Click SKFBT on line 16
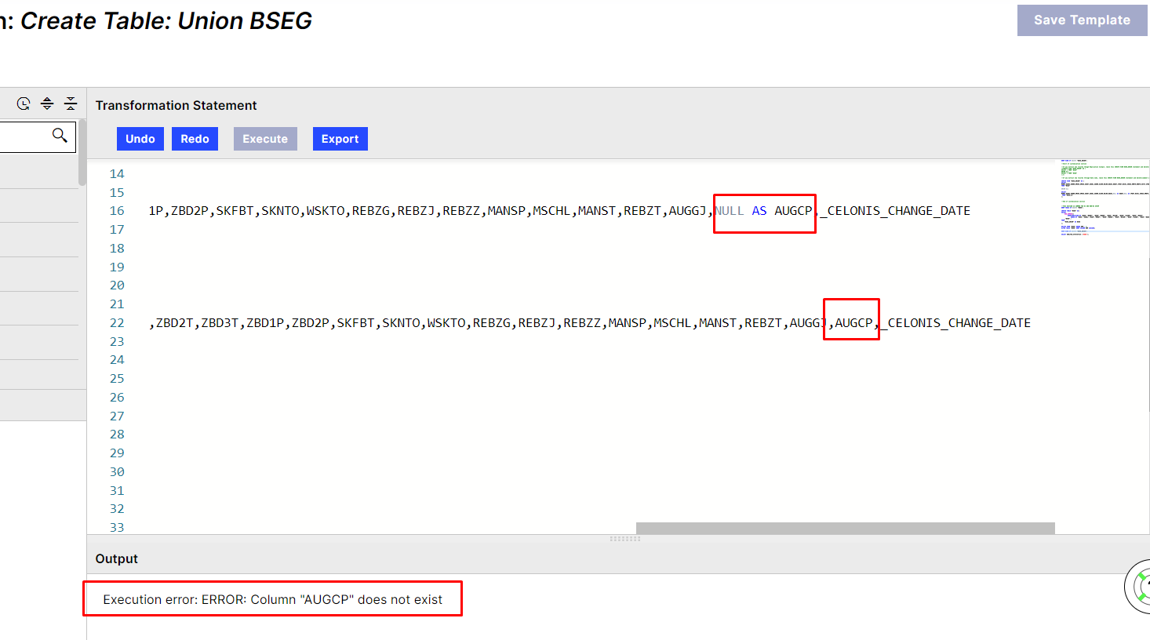Viewport: 1150px width, 640px height. (x=235, y=211)
